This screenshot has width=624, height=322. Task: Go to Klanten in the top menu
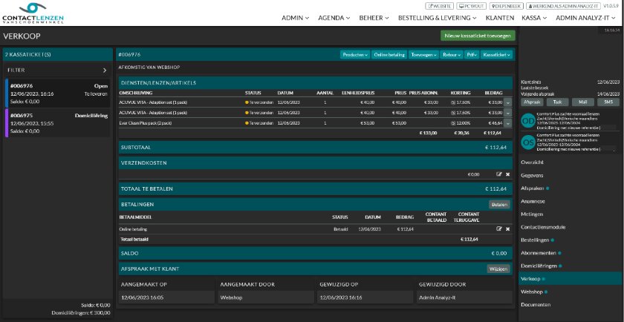[499, 17]
